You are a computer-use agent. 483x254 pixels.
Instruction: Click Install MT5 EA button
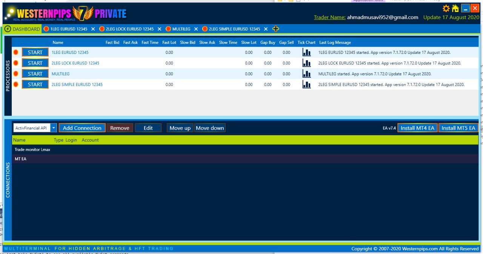point(458,128)
